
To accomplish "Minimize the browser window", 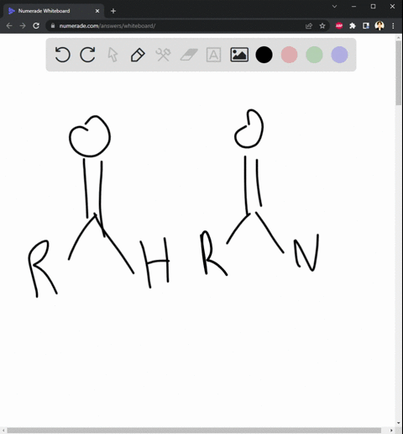I will click(353, 7).
